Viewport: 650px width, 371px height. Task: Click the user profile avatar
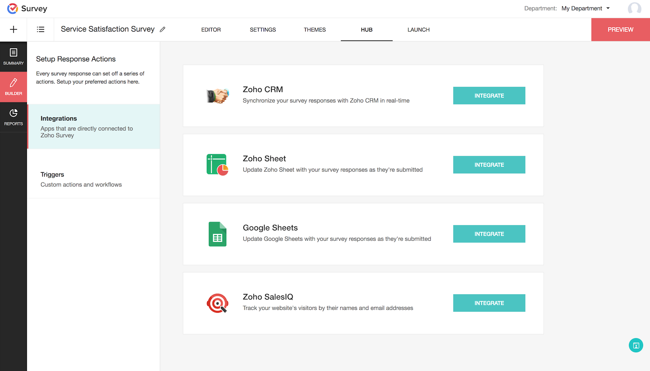point(635,9)
